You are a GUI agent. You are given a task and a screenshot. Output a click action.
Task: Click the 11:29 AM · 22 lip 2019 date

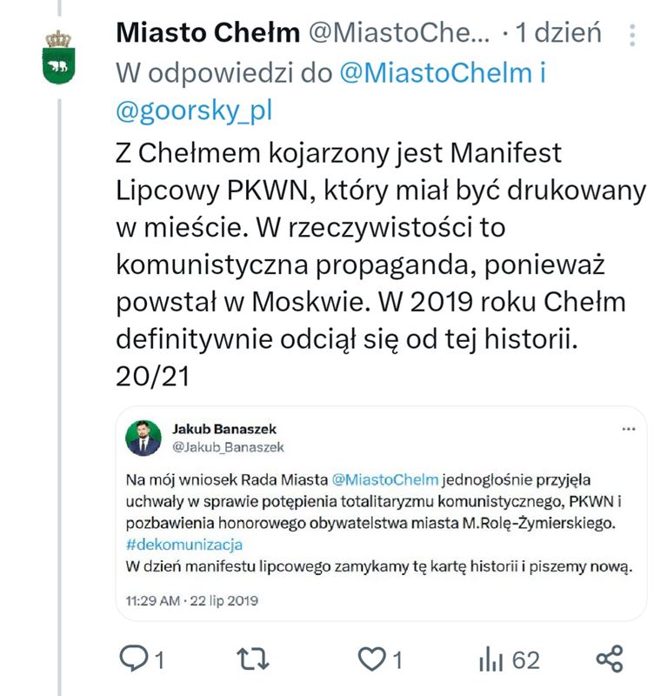[191, 601]
